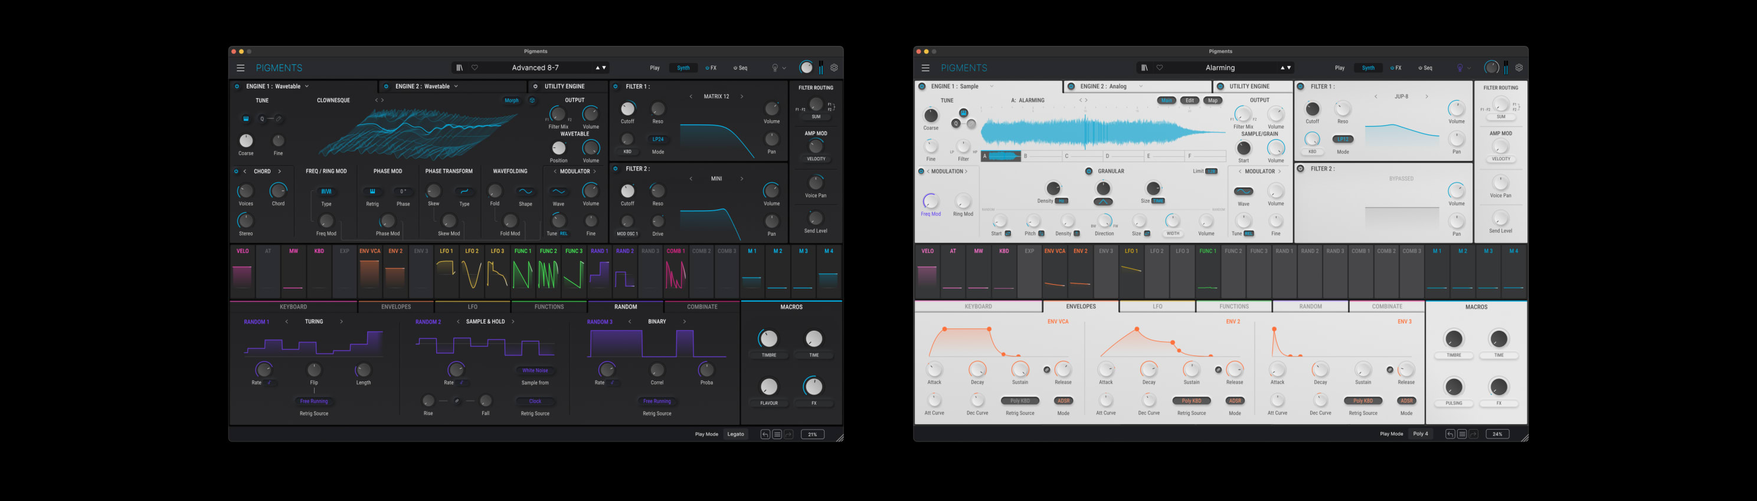Click Map button above sample waveform

[x=1213, y=101]
